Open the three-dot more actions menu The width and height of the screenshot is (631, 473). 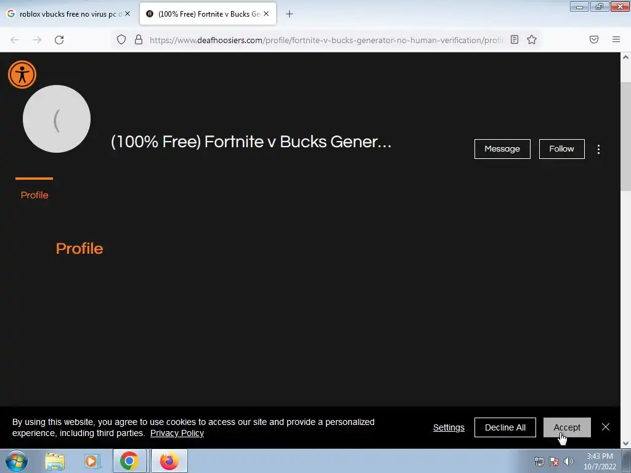[x=598, y=149]
